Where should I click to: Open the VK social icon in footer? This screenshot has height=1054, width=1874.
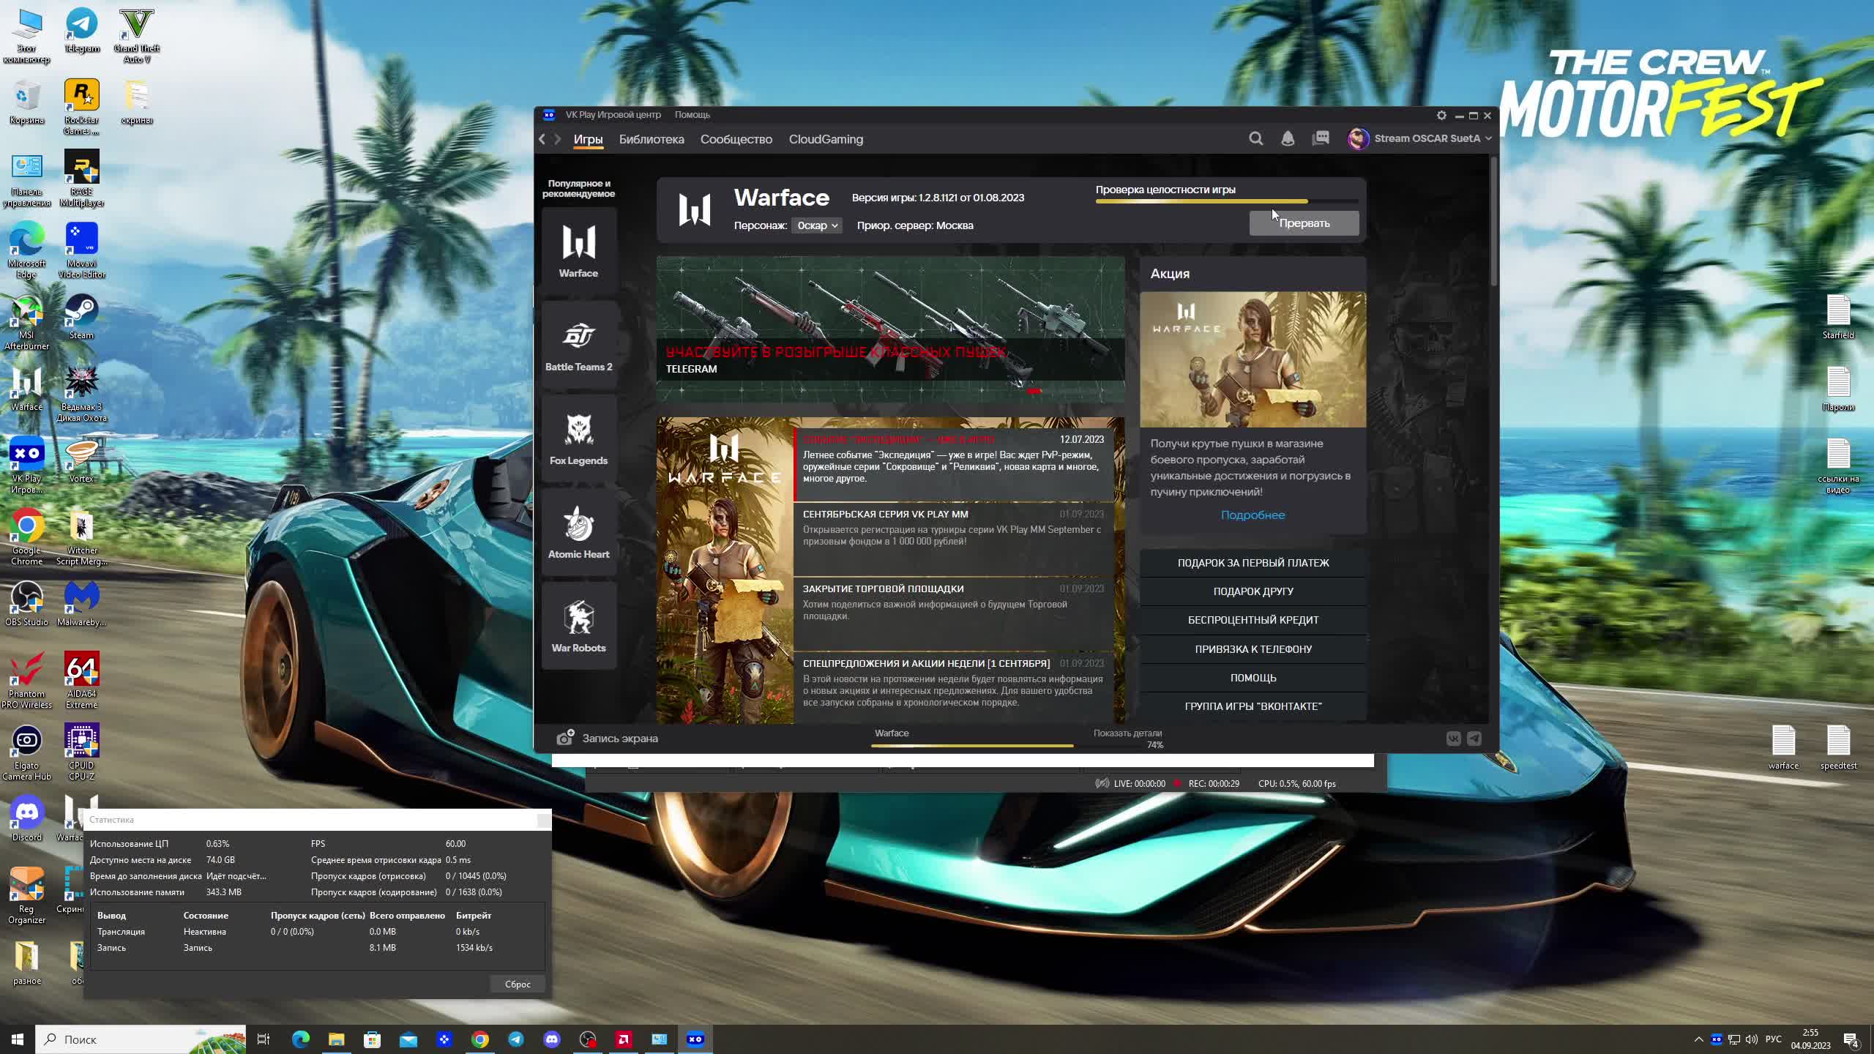1453,739
